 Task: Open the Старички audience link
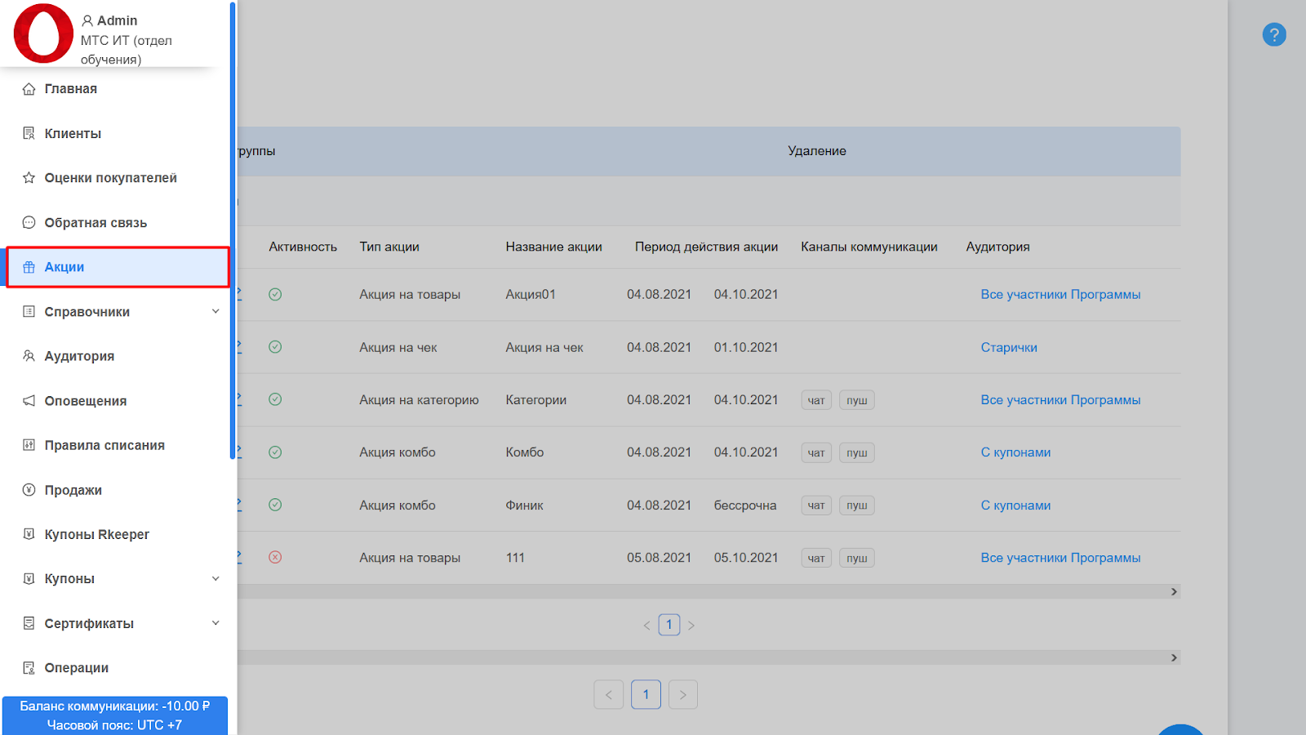pos(1009,347)
